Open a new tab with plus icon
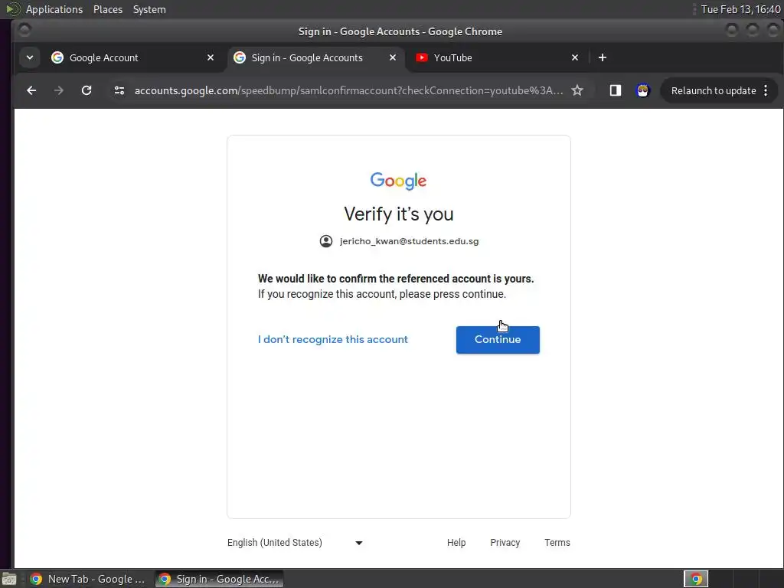Viewport: 784px width, 588px height. [x=603, y=57]
